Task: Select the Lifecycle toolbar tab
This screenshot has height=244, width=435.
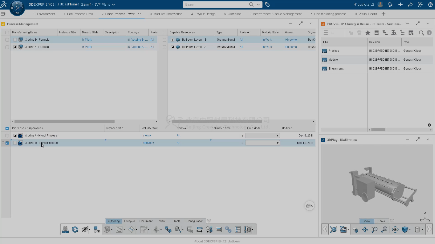Action: tap(129, 221)
